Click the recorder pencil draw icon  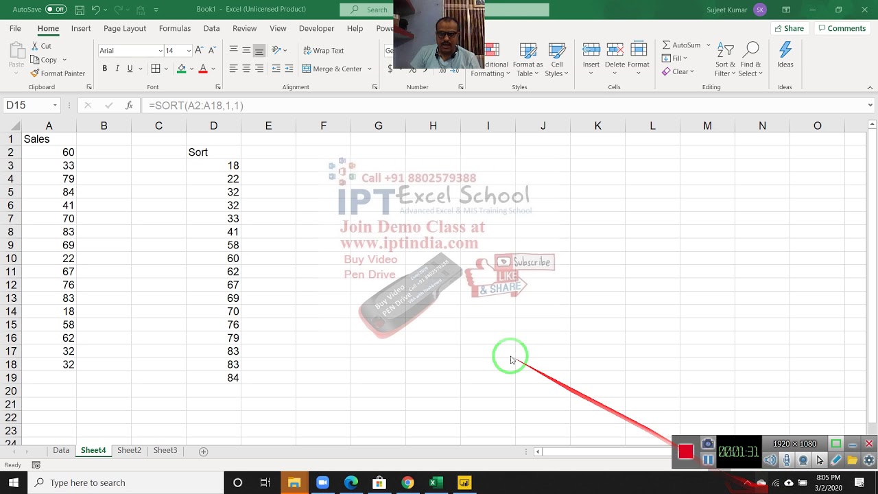[x=835, y=460]
